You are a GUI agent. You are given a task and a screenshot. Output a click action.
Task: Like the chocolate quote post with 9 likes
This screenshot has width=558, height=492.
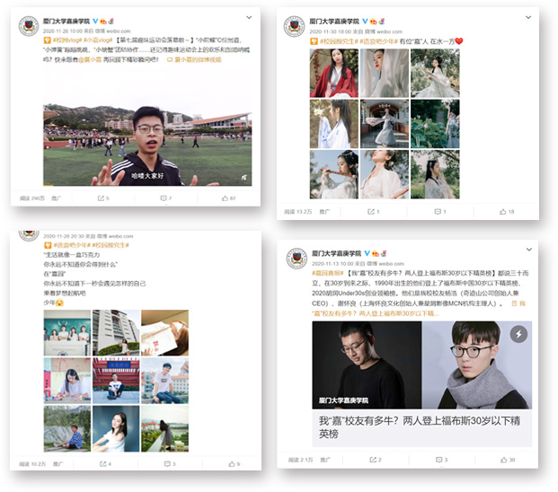231,463
